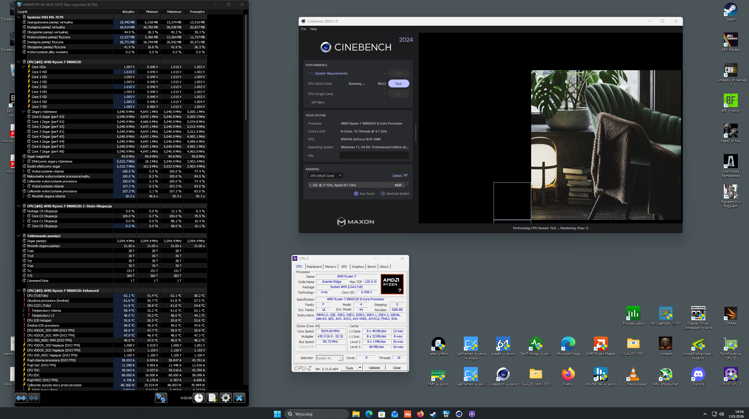Click the HWiNFO vertical scrollbar thumb
The height and width of the screenshot is (419, 749).
[x=246, y=67]
